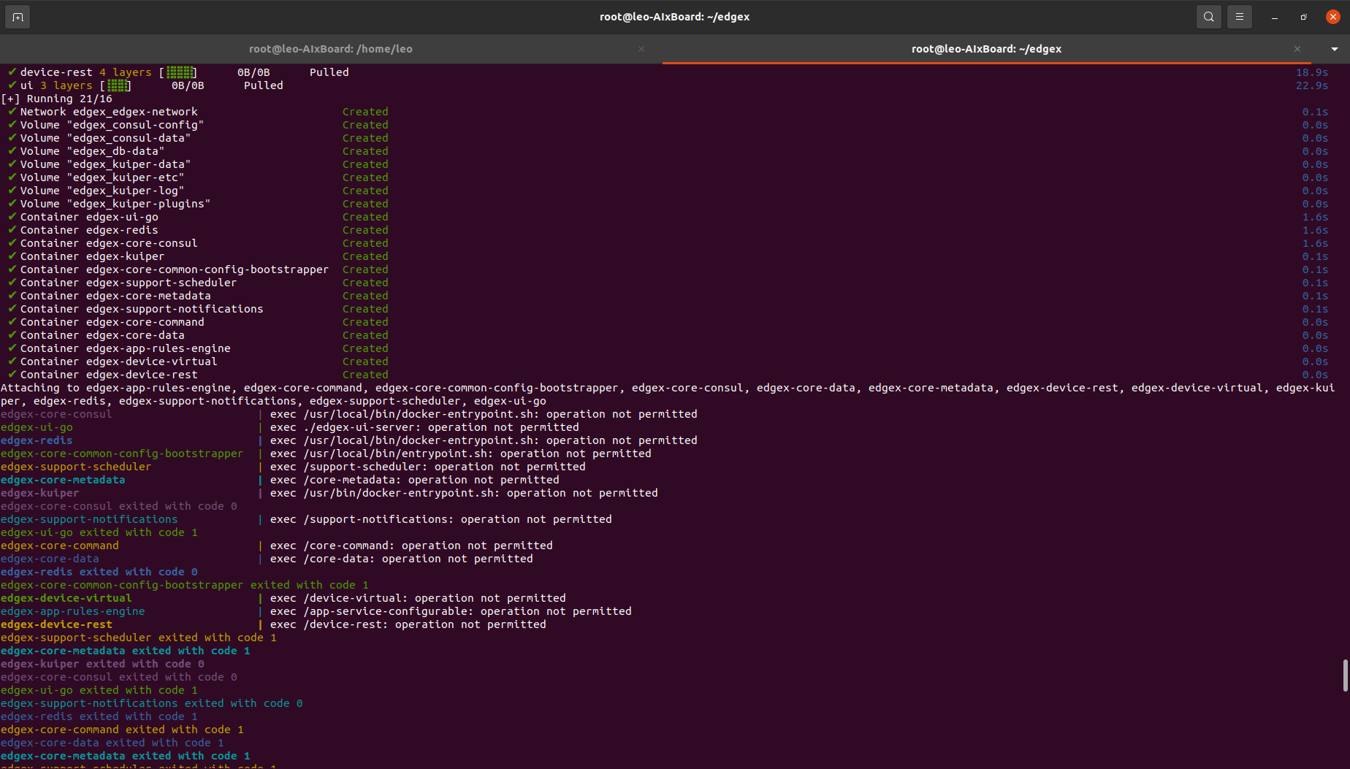
Task: Open the terminal search
Action: click(1208, 16)
